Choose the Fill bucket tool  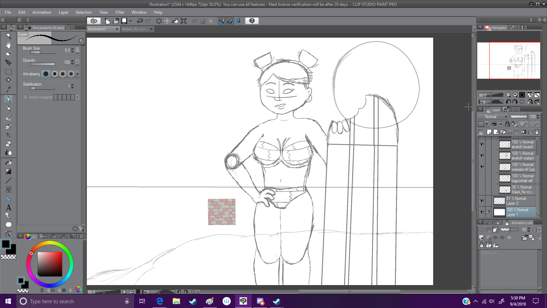click(9, 163)
